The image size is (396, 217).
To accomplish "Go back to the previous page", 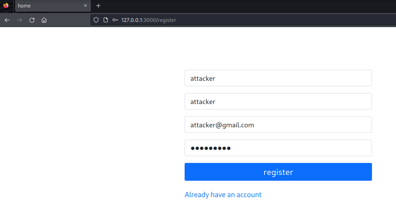I will pyautogui.click(x=7, y=20).
